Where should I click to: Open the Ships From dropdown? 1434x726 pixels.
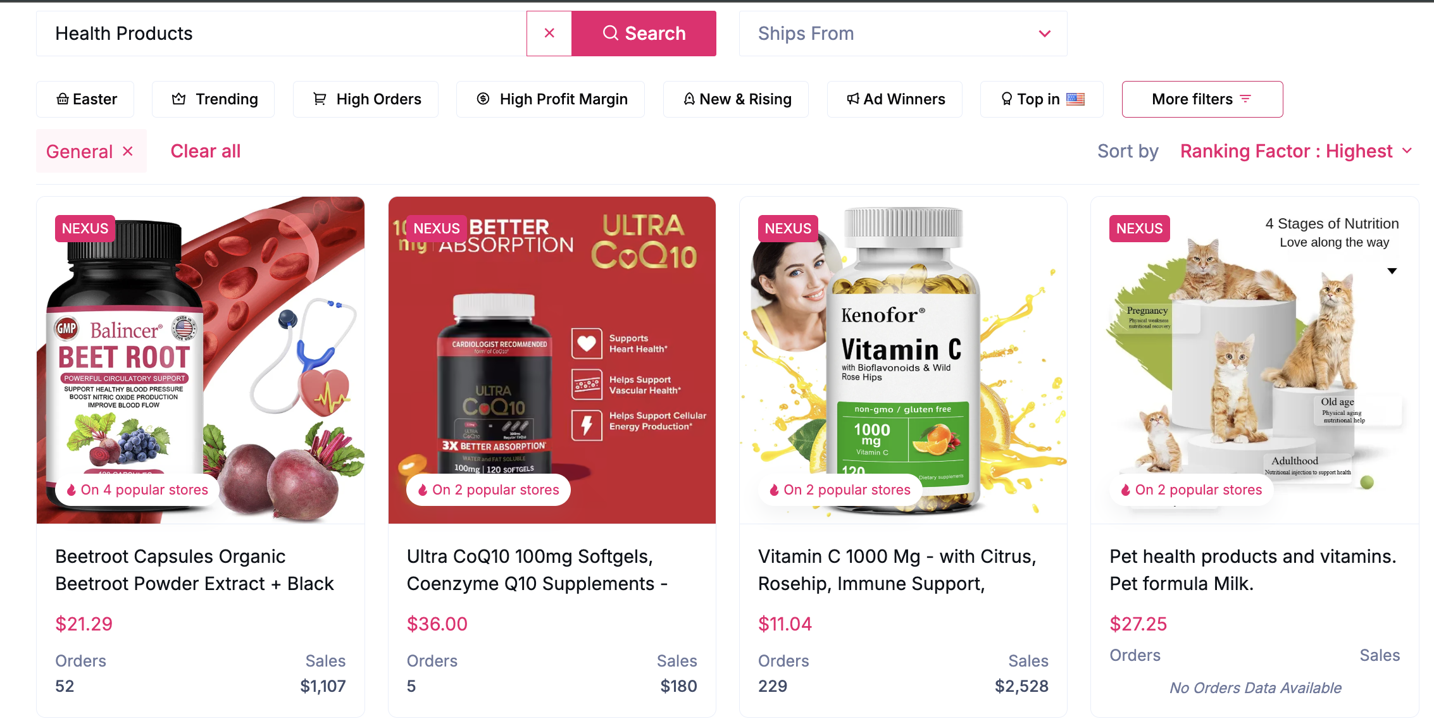[x=903, y=34]
